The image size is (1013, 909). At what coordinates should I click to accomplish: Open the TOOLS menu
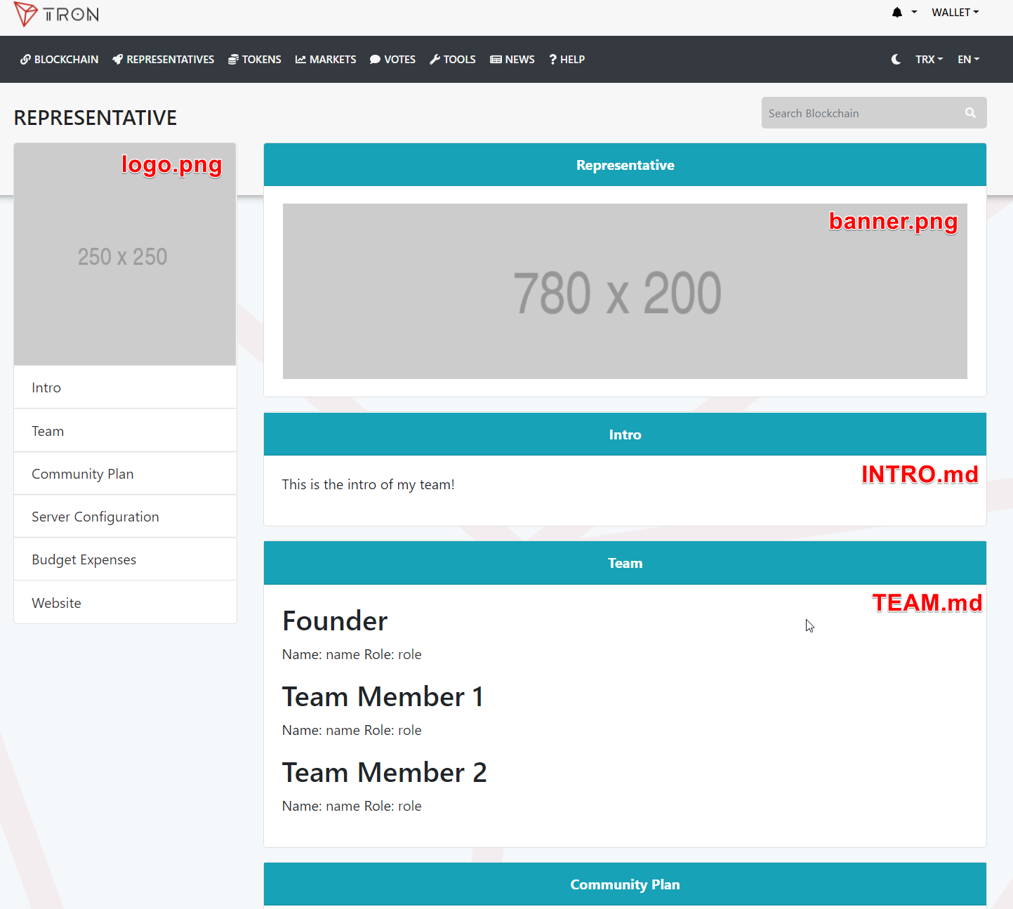pyautogui.click(x=453, y=59)
